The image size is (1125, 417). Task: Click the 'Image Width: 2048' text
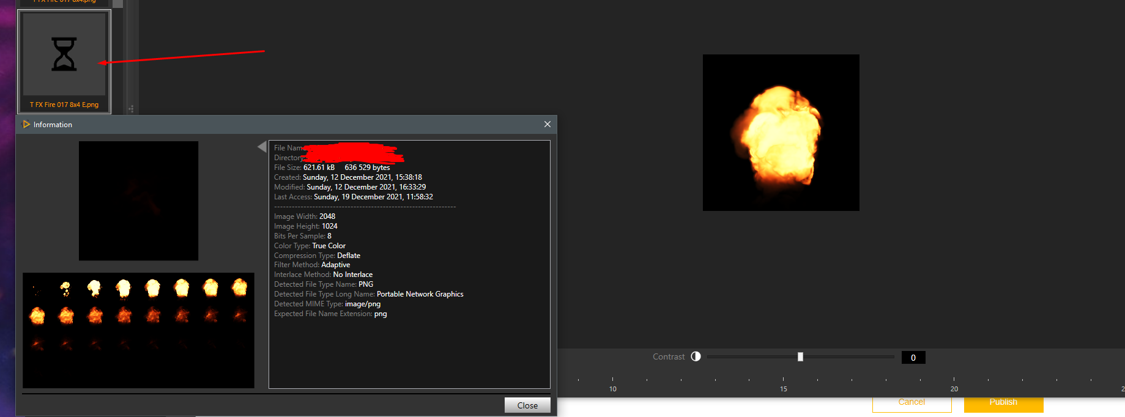pos(305,216)
